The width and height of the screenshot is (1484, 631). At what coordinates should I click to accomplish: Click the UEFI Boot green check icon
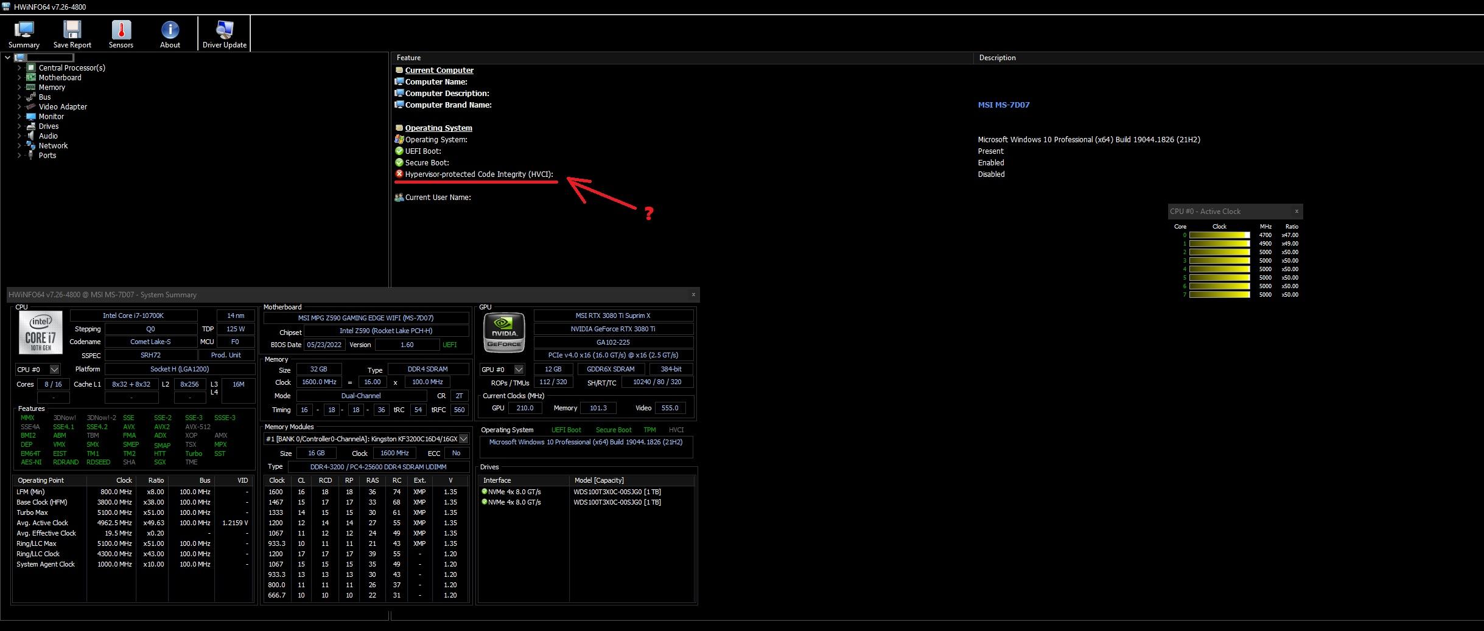pos(399,151)
